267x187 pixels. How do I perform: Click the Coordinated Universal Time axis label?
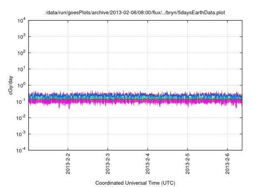(135, 183)
